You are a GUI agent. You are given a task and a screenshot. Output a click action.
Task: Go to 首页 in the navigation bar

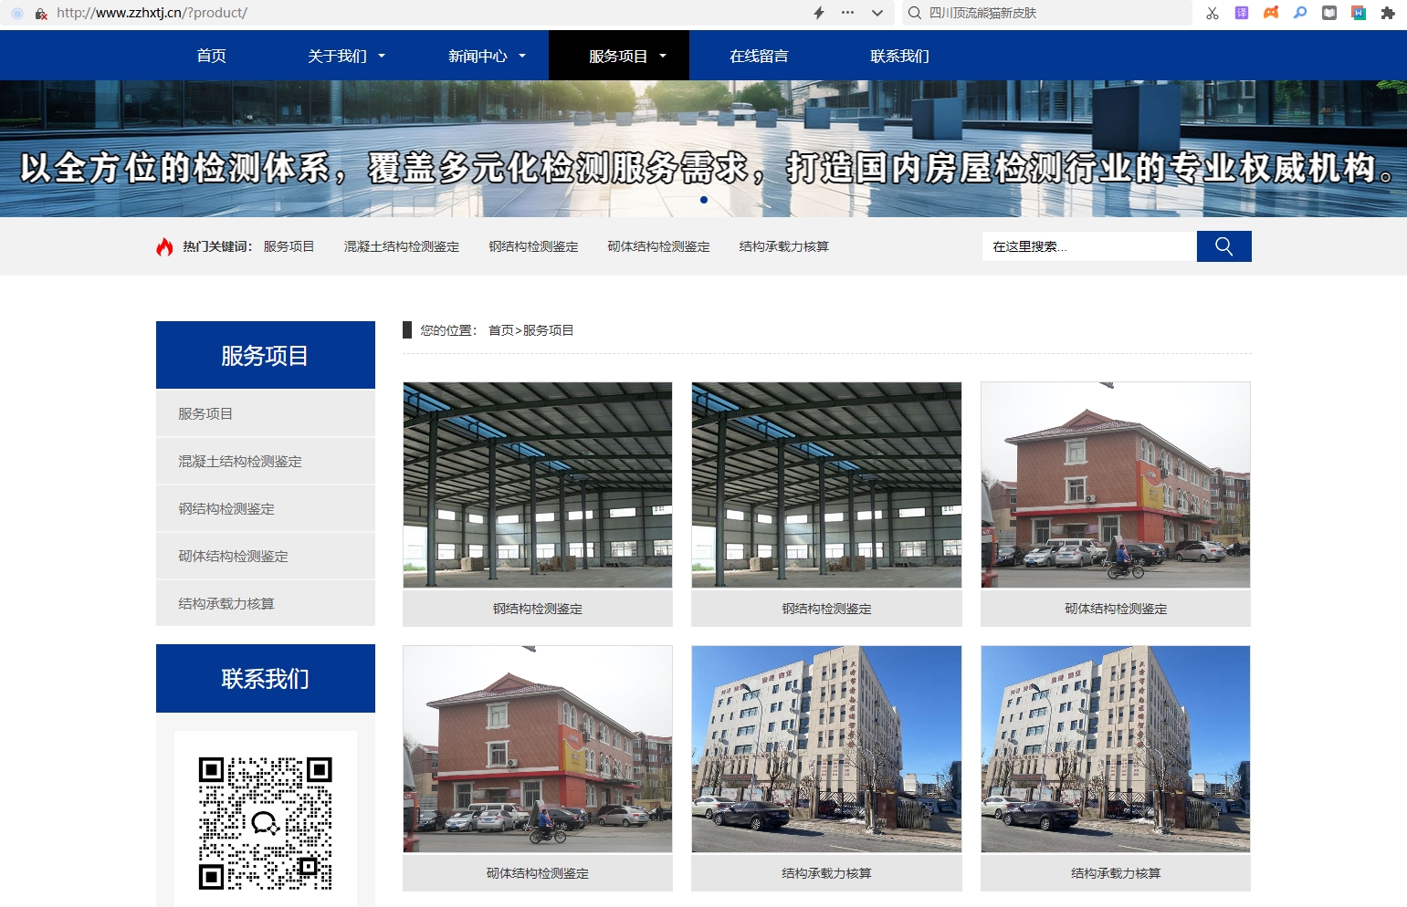[x=211, y=57]
